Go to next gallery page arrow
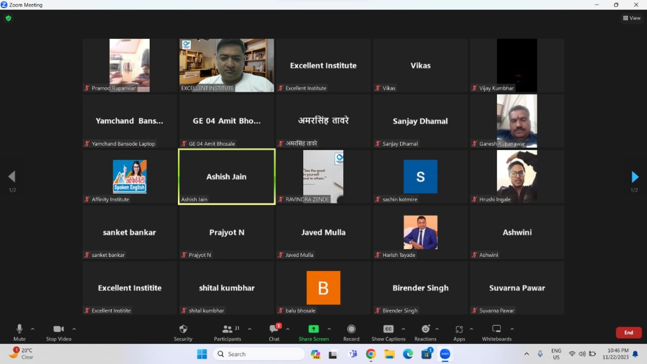Viewport: 647px width, 364px height. [x=635, y=176]
